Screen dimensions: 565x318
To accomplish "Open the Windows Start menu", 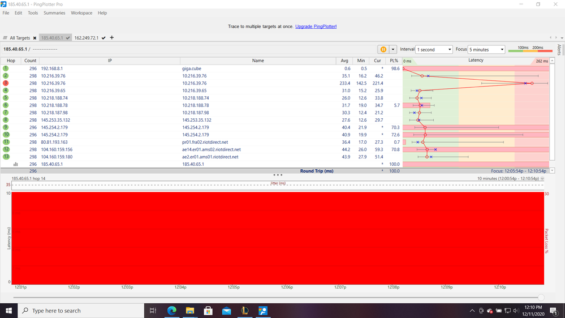I will tap(8, 311).
